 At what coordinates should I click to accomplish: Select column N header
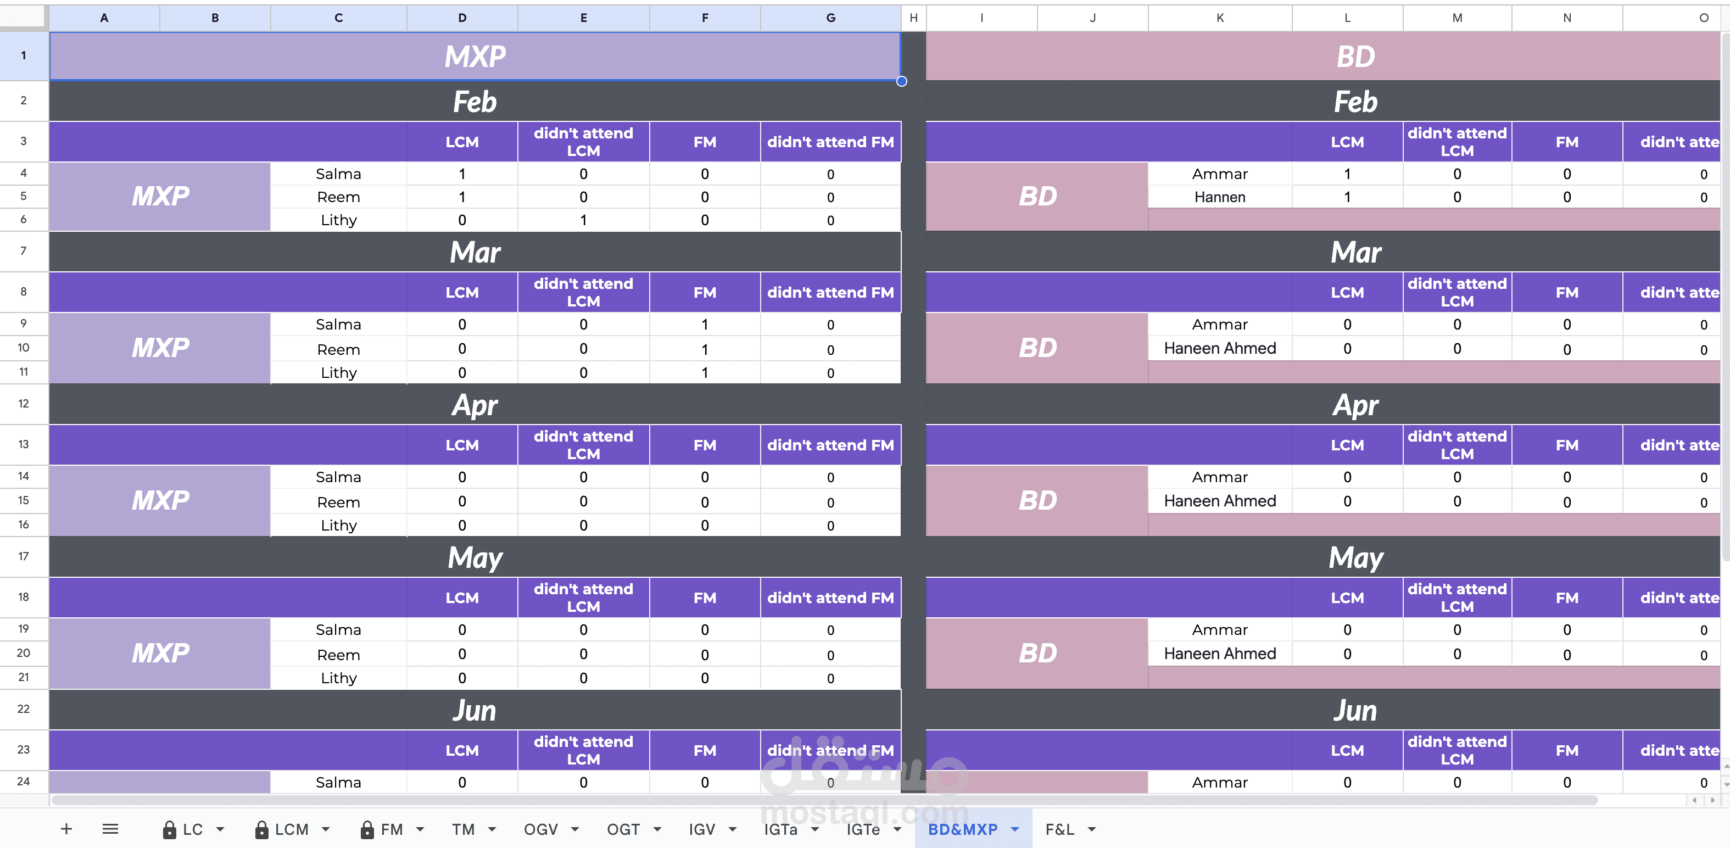[x=1567, y=18]
